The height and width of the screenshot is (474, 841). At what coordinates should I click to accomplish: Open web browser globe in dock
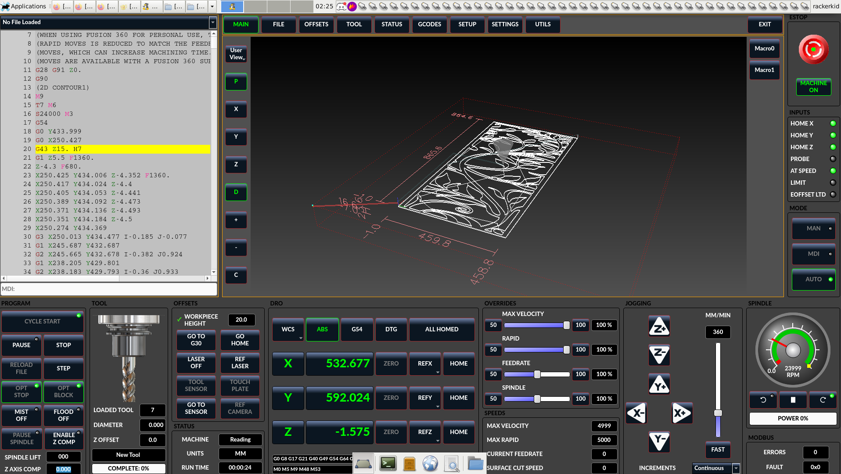click(430, 463)
